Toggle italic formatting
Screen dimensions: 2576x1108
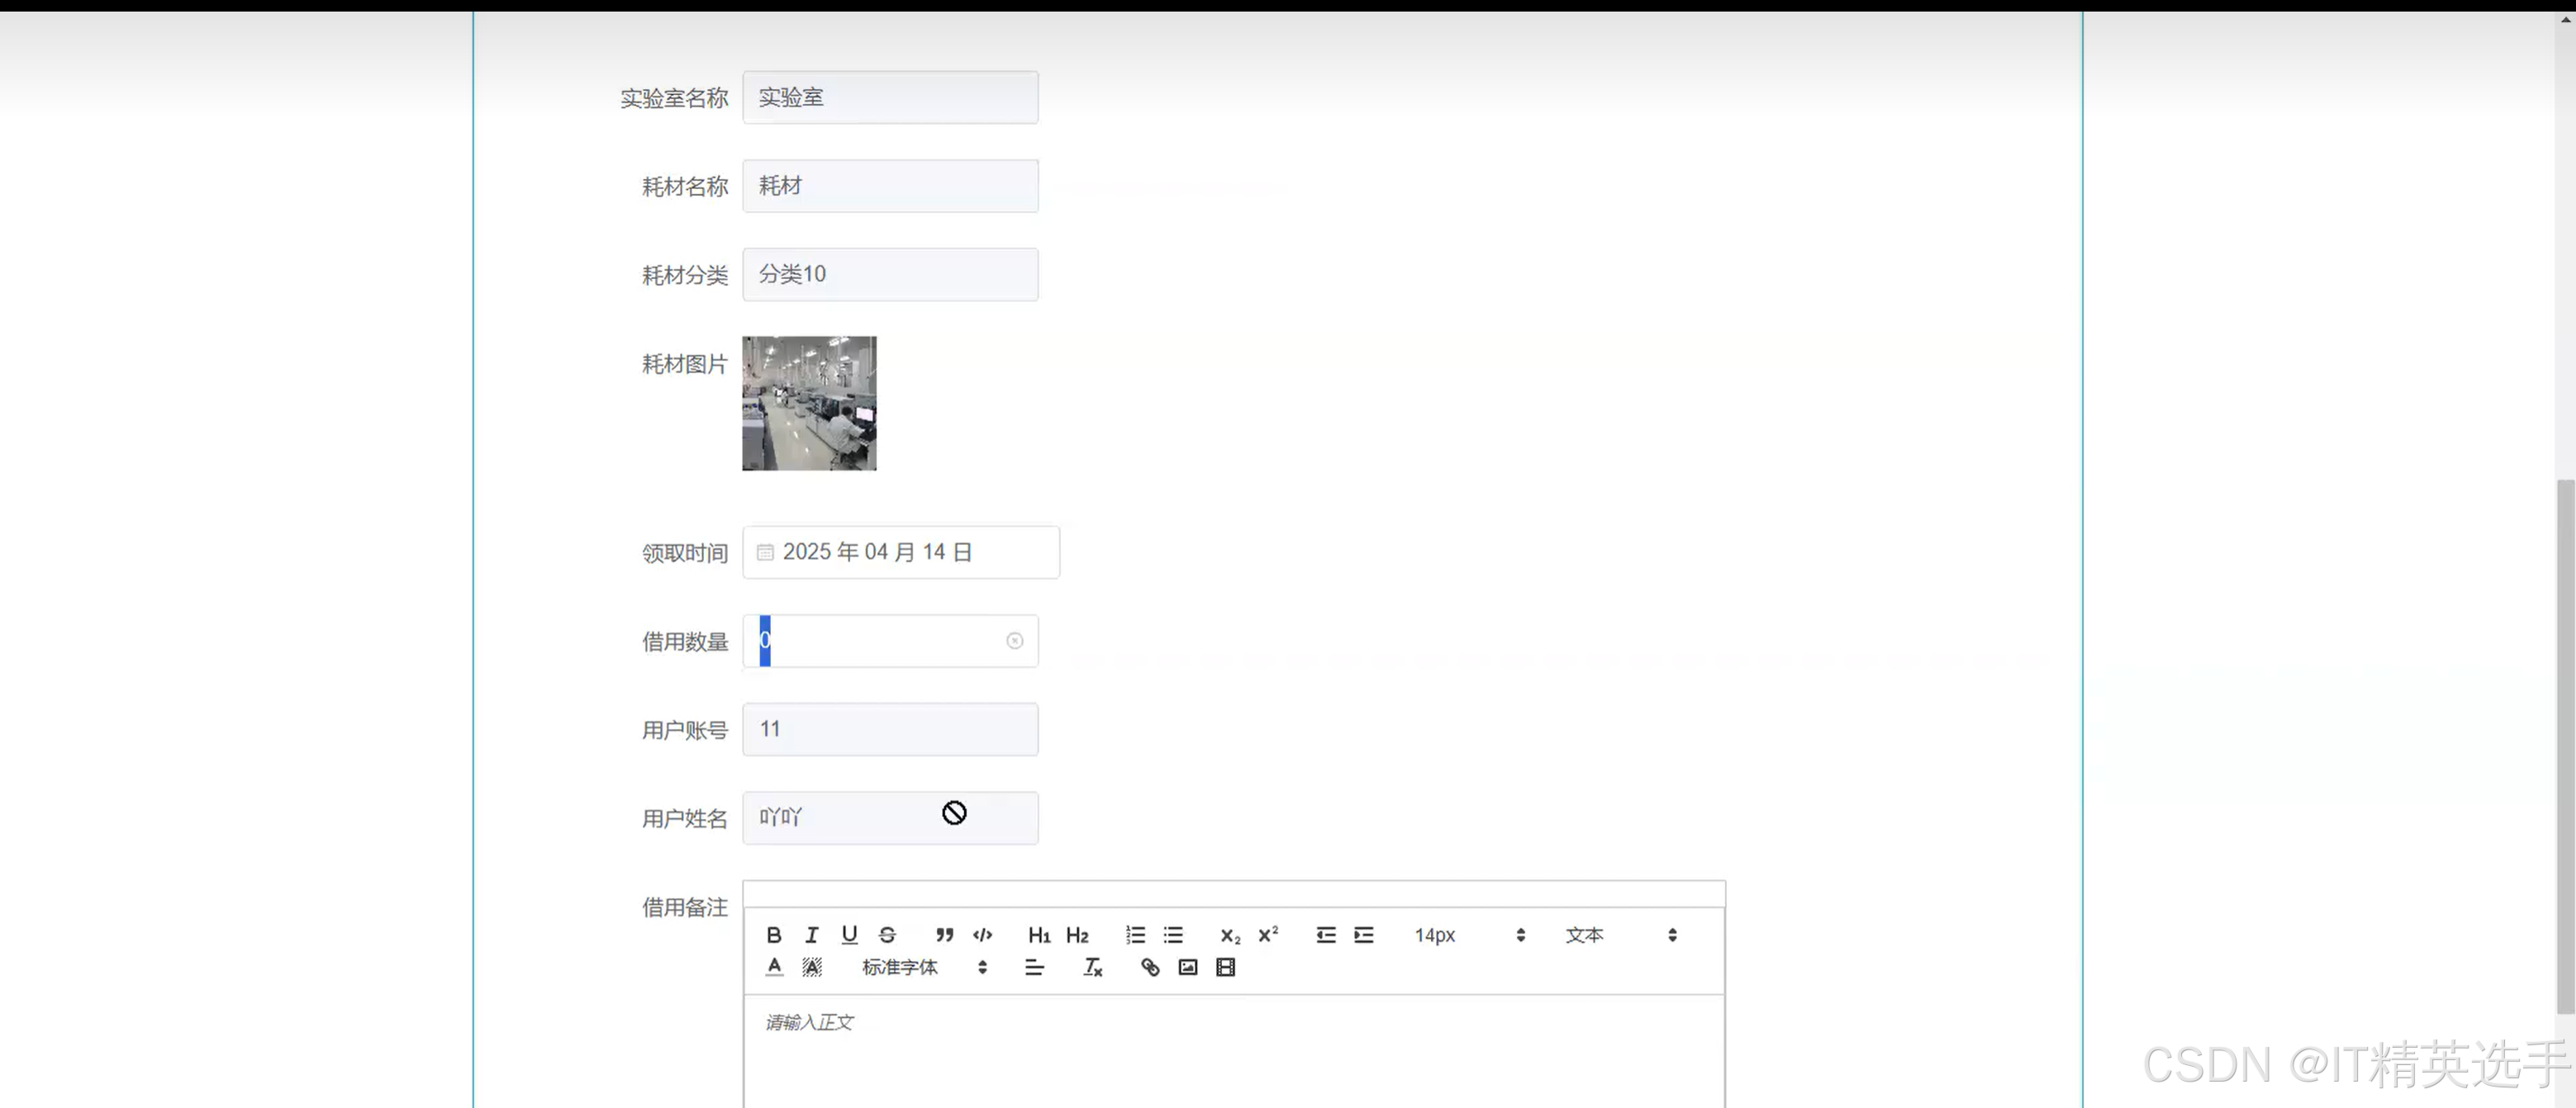tap(811, 935)
